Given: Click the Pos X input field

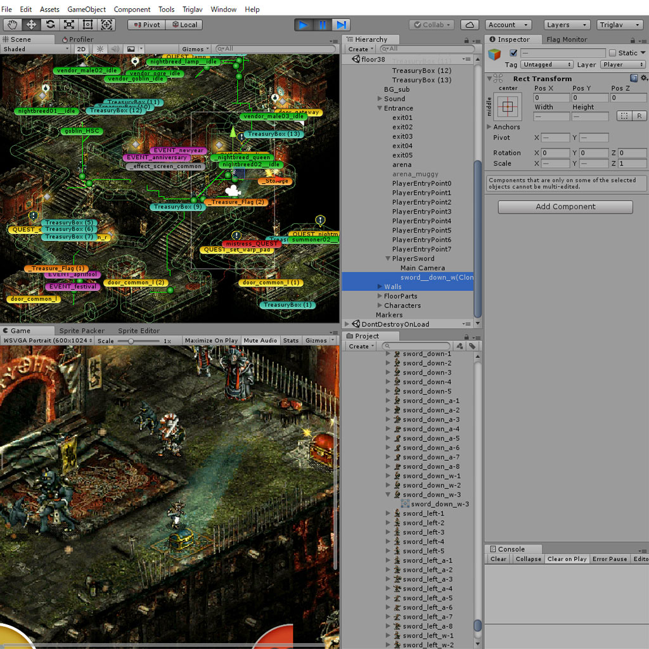Looking at the screenshot, I should click(x=551, y=98).
